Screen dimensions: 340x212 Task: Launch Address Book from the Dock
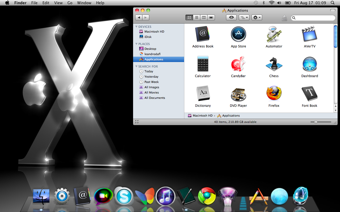point(82,196)
